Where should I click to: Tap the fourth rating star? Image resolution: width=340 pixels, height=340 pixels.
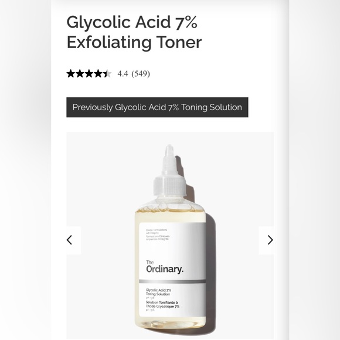[x=98, y=74]
